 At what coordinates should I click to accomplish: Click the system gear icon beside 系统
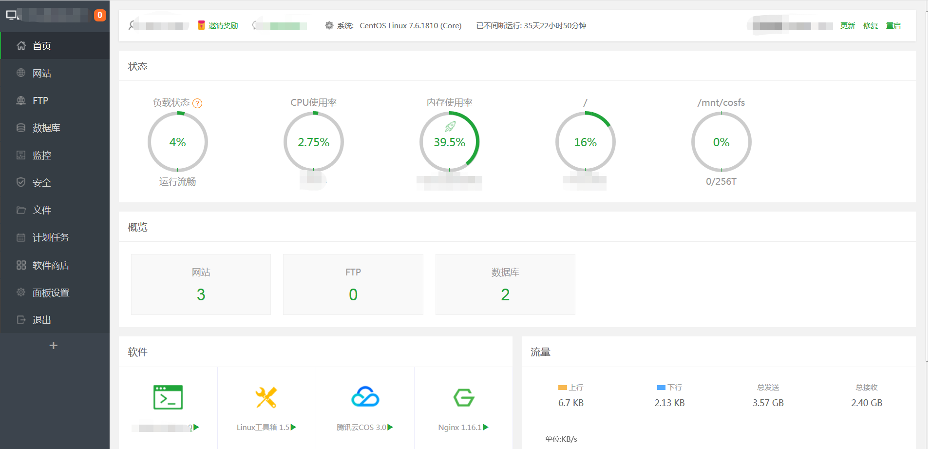pyautogui.click(x=329, y=25)
